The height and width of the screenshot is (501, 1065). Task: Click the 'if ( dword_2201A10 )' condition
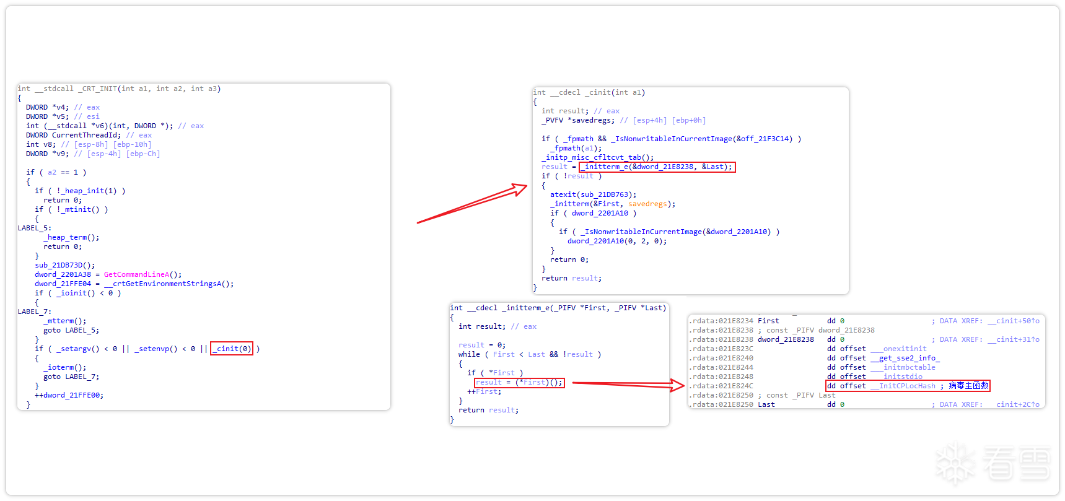click(x=594, y=213)
